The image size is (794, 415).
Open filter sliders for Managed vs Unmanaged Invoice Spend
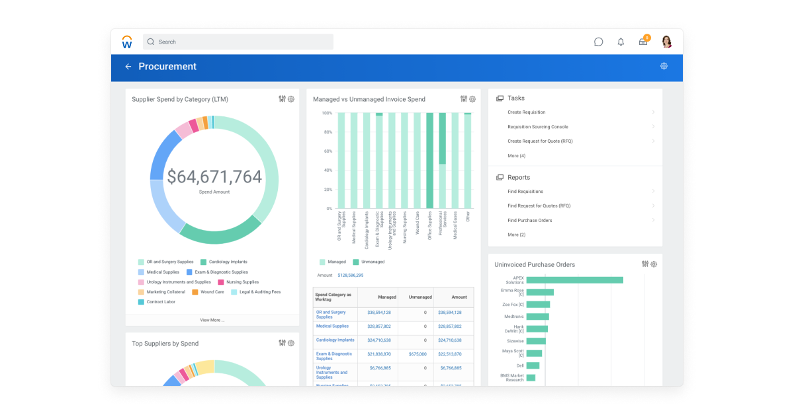pos(464,99)
